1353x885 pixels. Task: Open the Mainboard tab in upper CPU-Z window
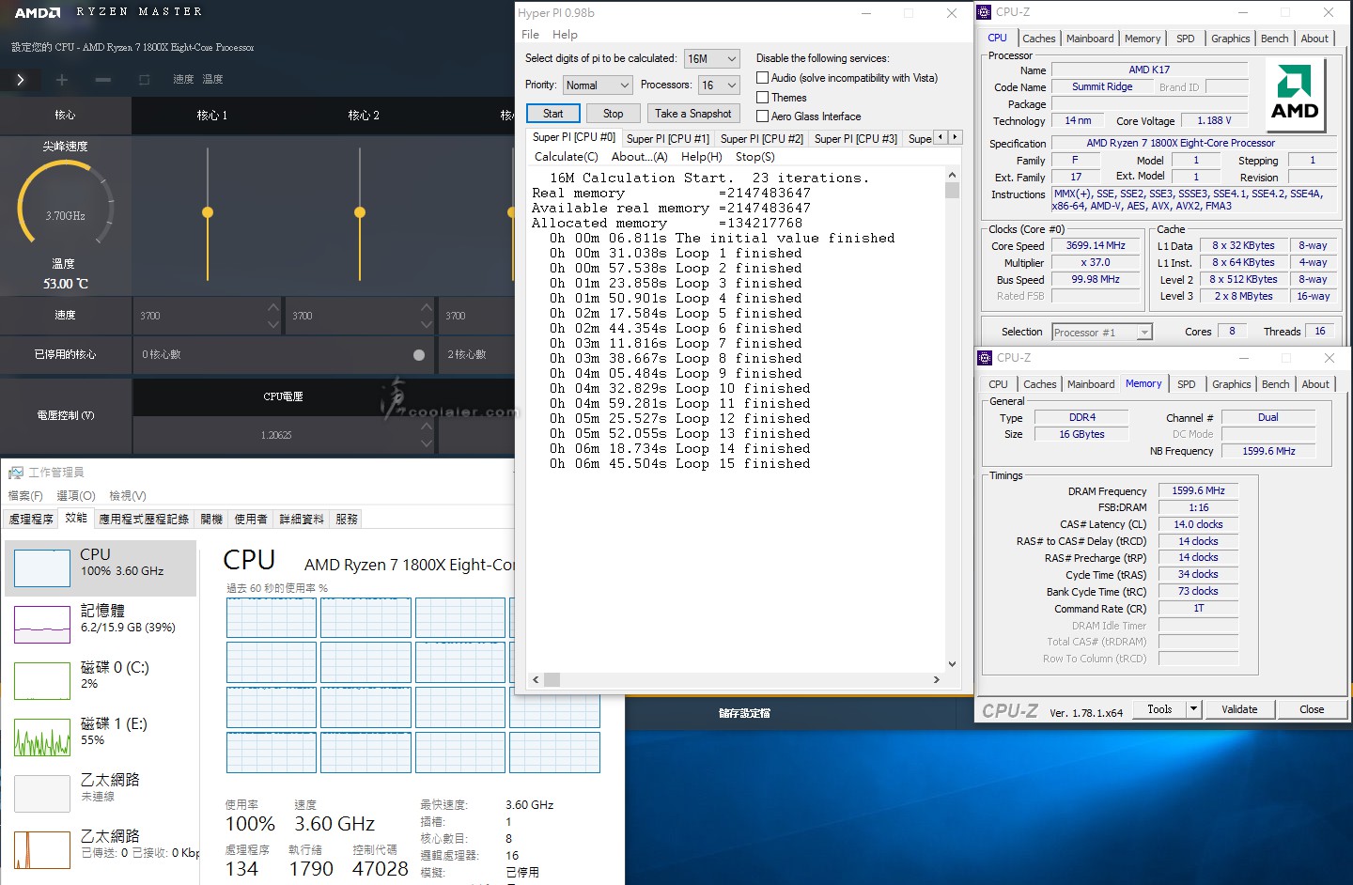[1090, 39]
